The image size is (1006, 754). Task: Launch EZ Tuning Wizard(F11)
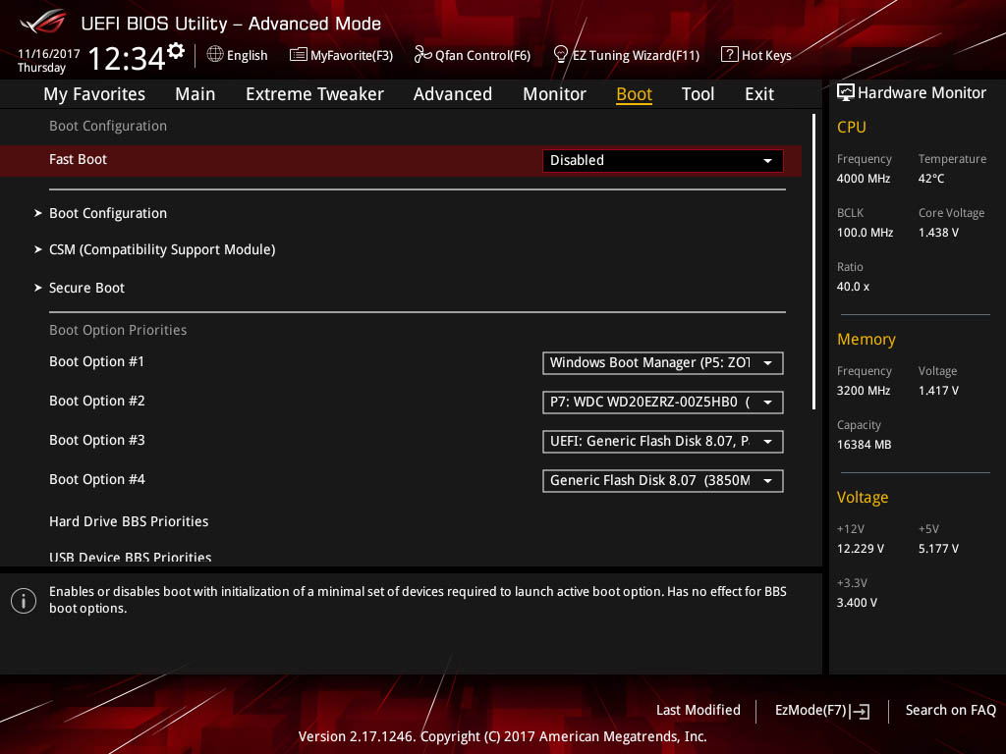[626, 55]
